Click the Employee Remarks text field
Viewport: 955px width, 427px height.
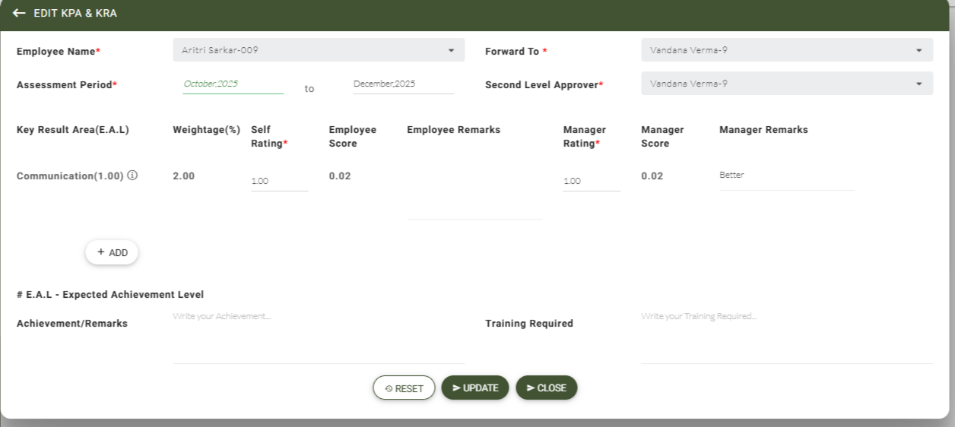[474, 196]
